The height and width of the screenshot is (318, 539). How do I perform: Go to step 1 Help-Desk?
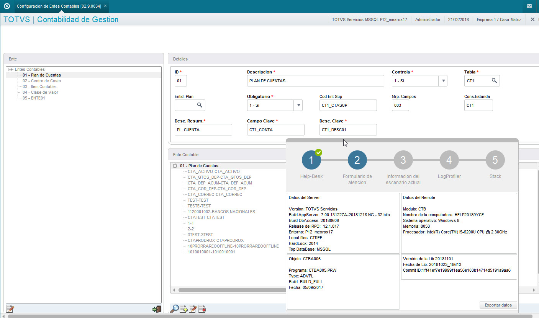pyautogui.click(x=311, y=160)
